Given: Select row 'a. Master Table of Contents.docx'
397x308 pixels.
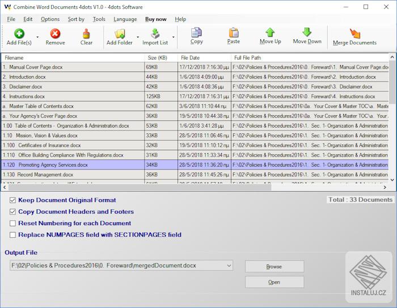Looking at the screenshot, I should [x=195, y=106].
